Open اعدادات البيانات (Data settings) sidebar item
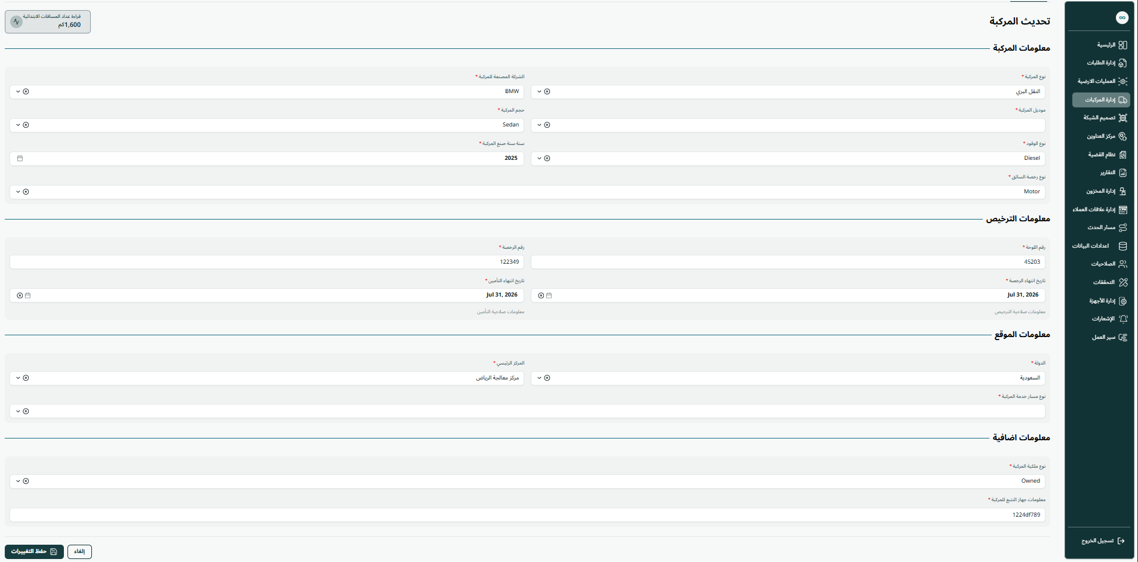 pyautogui.click(x=1099, y=246)
